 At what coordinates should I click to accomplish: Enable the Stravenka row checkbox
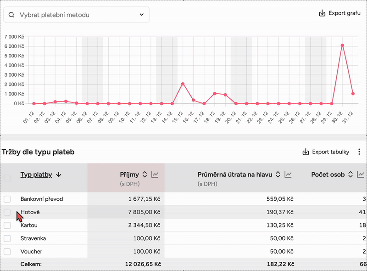click(x=7, y=238)
